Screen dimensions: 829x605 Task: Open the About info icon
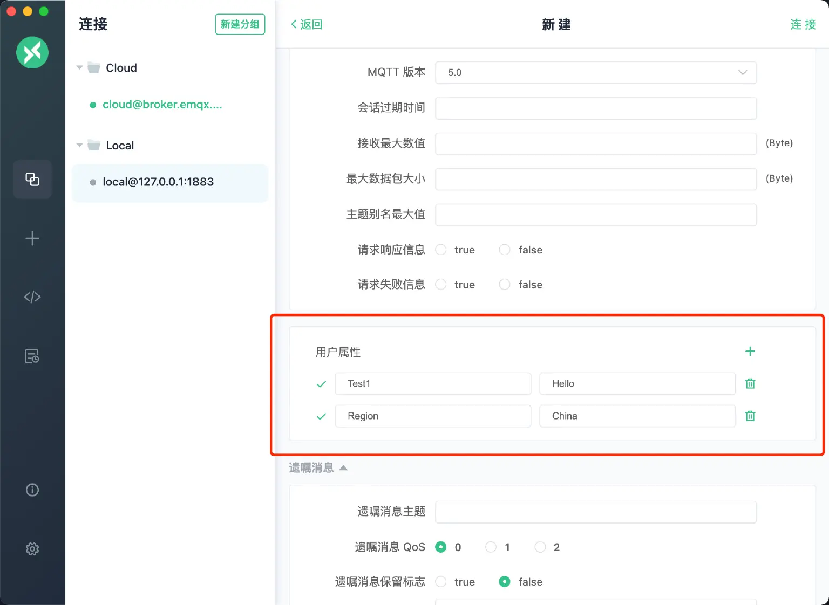[32, 490]
